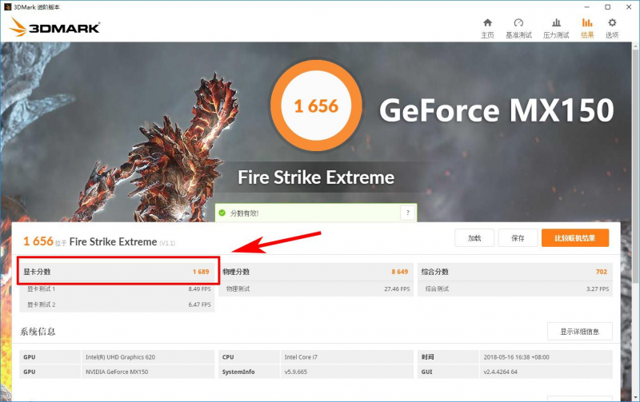Open the 主页 home icon
Viewport: 640px width, 402px height.
click(x=487, y=23)
